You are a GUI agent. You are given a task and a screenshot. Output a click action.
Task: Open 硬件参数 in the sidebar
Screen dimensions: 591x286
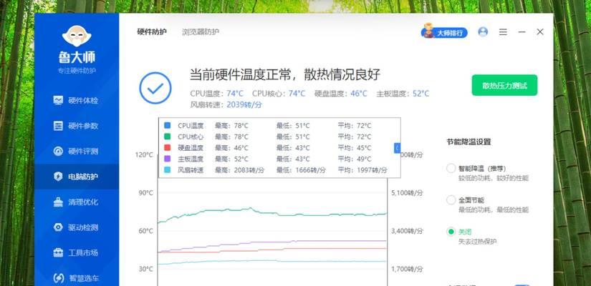(77, 126)
